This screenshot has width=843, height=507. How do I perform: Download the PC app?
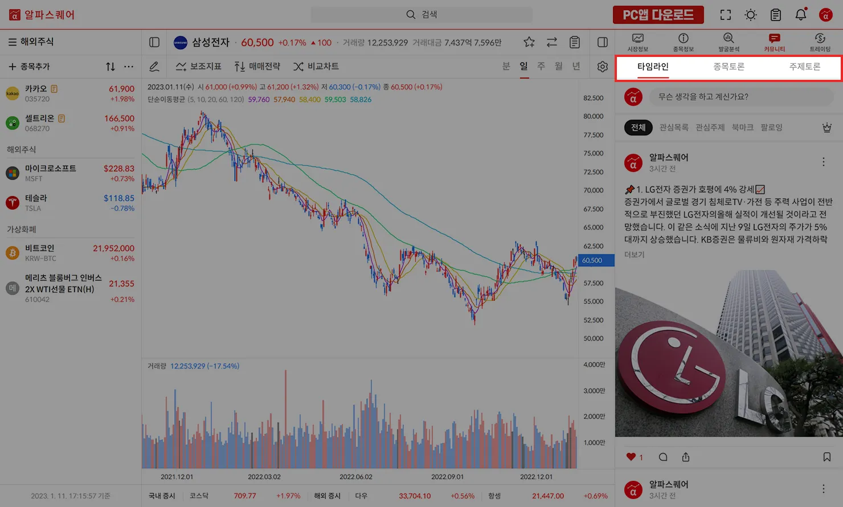(658, 15)
